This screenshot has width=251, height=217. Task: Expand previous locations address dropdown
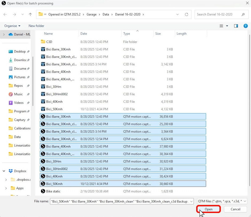(x=178, y=14)
